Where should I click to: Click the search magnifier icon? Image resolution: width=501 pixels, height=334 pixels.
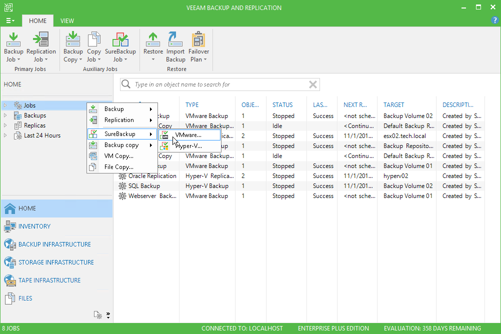(126, 84)
